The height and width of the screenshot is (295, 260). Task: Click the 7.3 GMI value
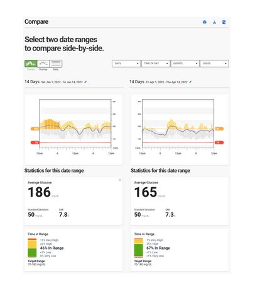click(x=170, y=215)
